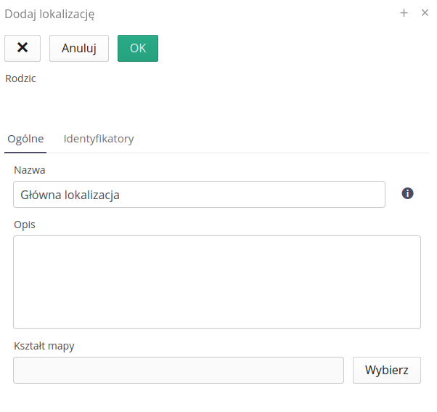437x412 pixels.
Task: Click the Nazwa field label
Action: 30,170
